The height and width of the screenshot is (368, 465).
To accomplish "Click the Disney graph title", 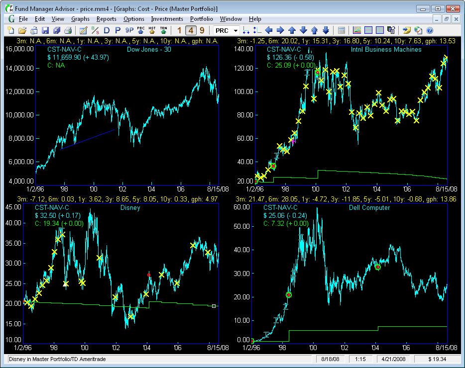I will click(130, 207).
